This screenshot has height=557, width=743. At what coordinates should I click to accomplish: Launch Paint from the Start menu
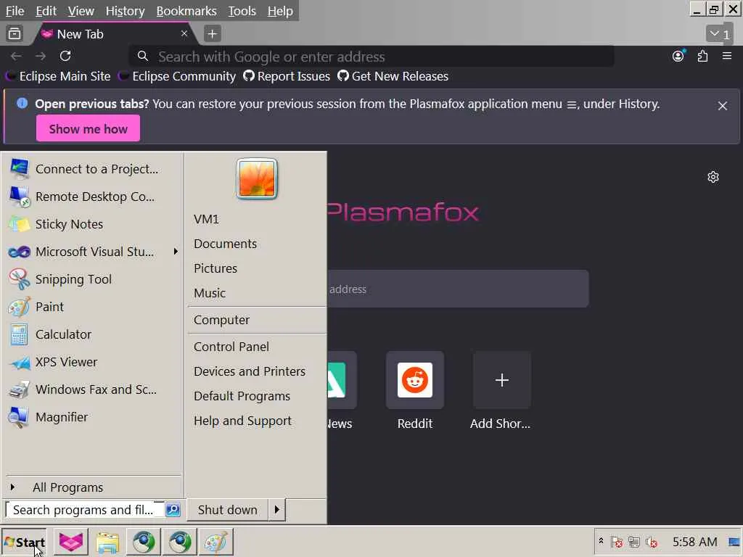tap(92, 307)
